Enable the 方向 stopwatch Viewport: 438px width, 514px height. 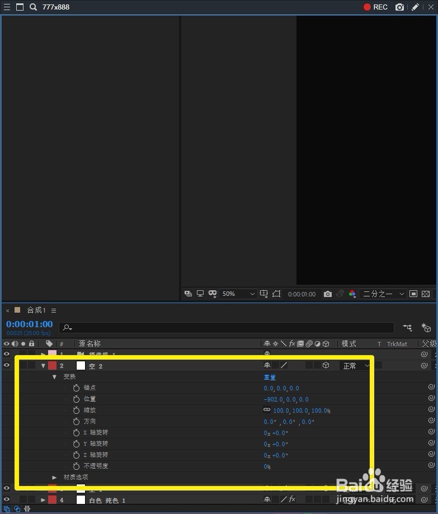[76, 421]
